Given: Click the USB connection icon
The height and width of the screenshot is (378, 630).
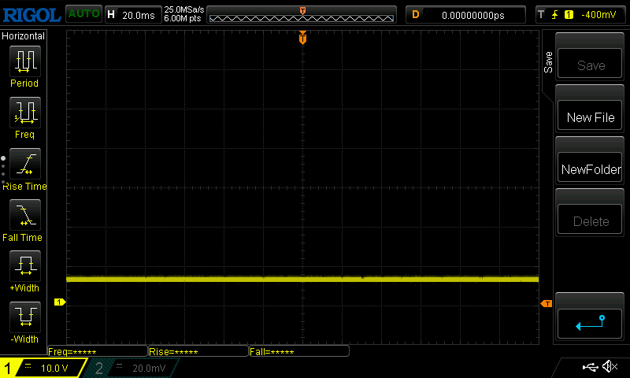Looking at the screenshot, I should [590, 367].
